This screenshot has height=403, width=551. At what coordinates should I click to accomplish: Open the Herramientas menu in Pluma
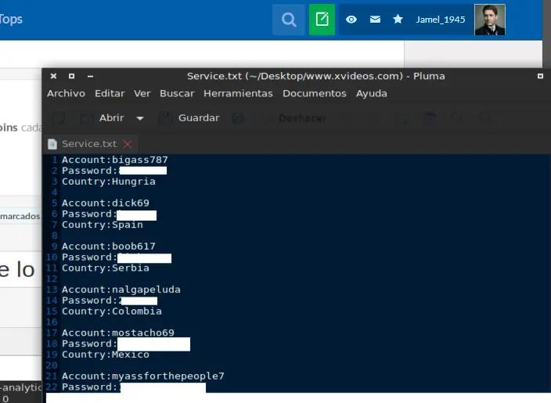[238, 93]
